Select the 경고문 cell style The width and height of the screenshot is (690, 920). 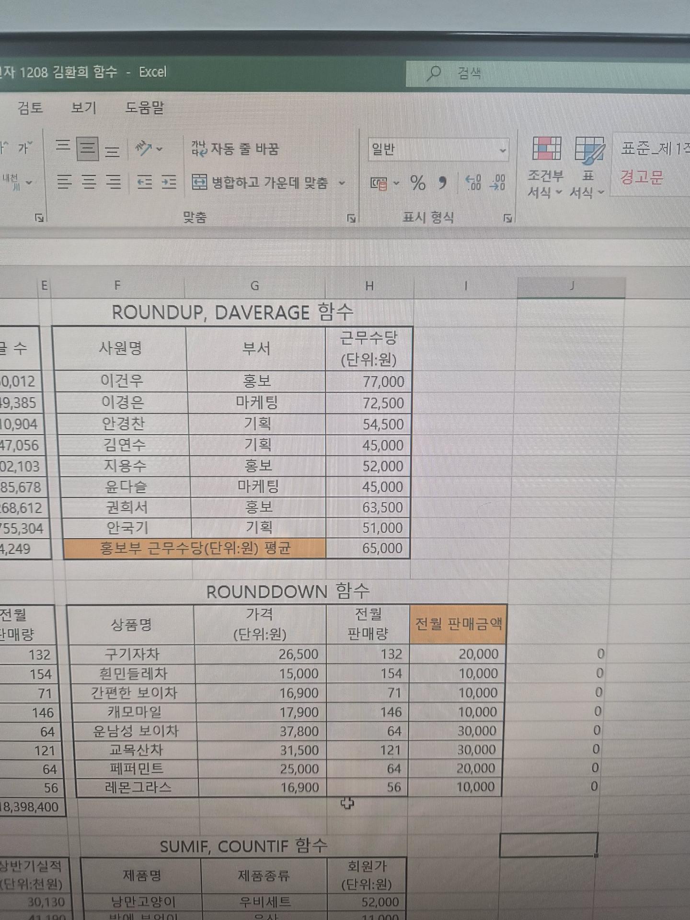[x=642, y=177]
